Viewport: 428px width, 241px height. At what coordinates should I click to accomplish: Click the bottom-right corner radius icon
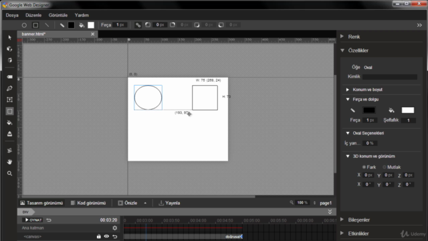pyautogui.click(x=197, y=25)
